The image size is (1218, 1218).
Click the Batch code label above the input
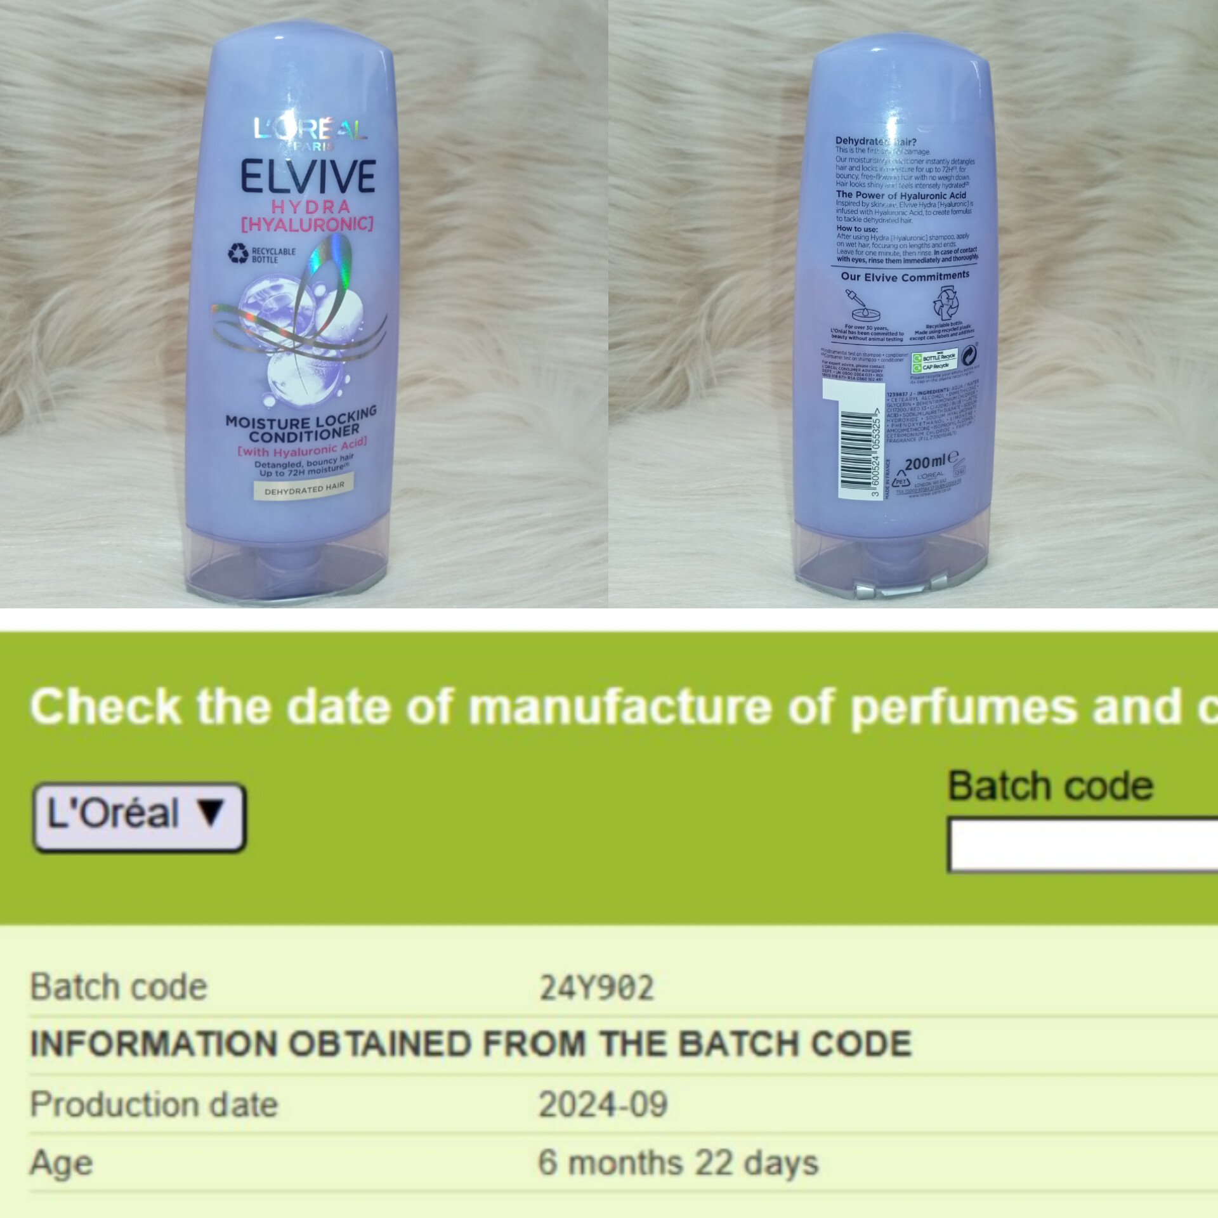coord(1051,787)
